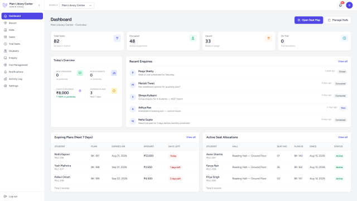Viewport: 357px width, 201px height.
Task: Click Pooja Shetty's avatar circle
Action: (133, 73)
